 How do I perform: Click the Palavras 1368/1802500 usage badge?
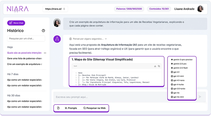coord(129,9)
